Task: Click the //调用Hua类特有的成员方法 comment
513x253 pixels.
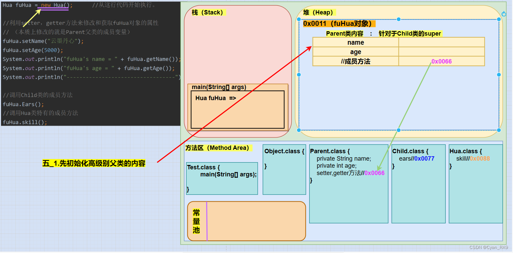Action: [x=40, y=113]
